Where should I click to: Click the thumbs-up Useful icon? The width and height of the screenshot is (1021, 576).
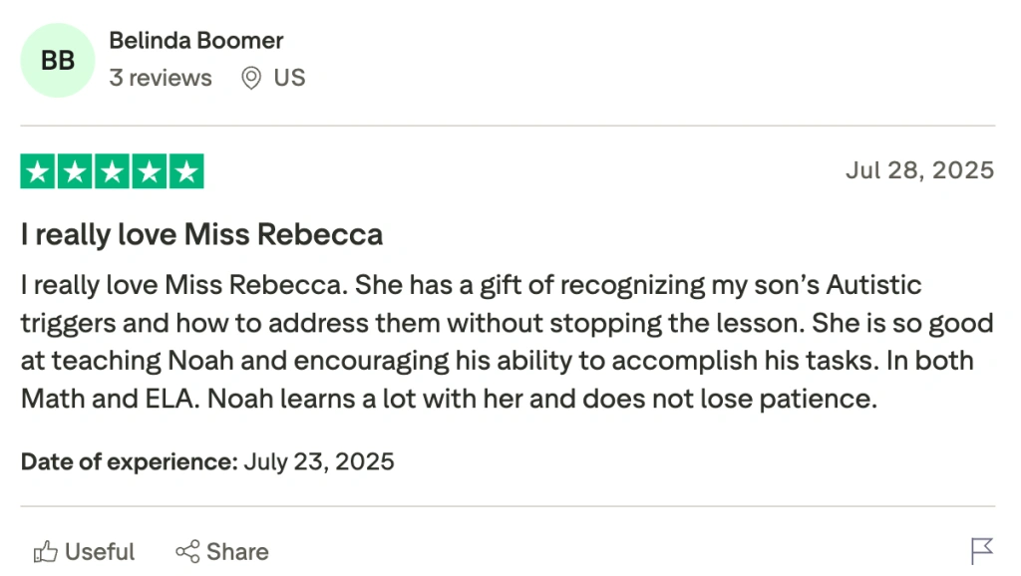[x=44, y=551]
